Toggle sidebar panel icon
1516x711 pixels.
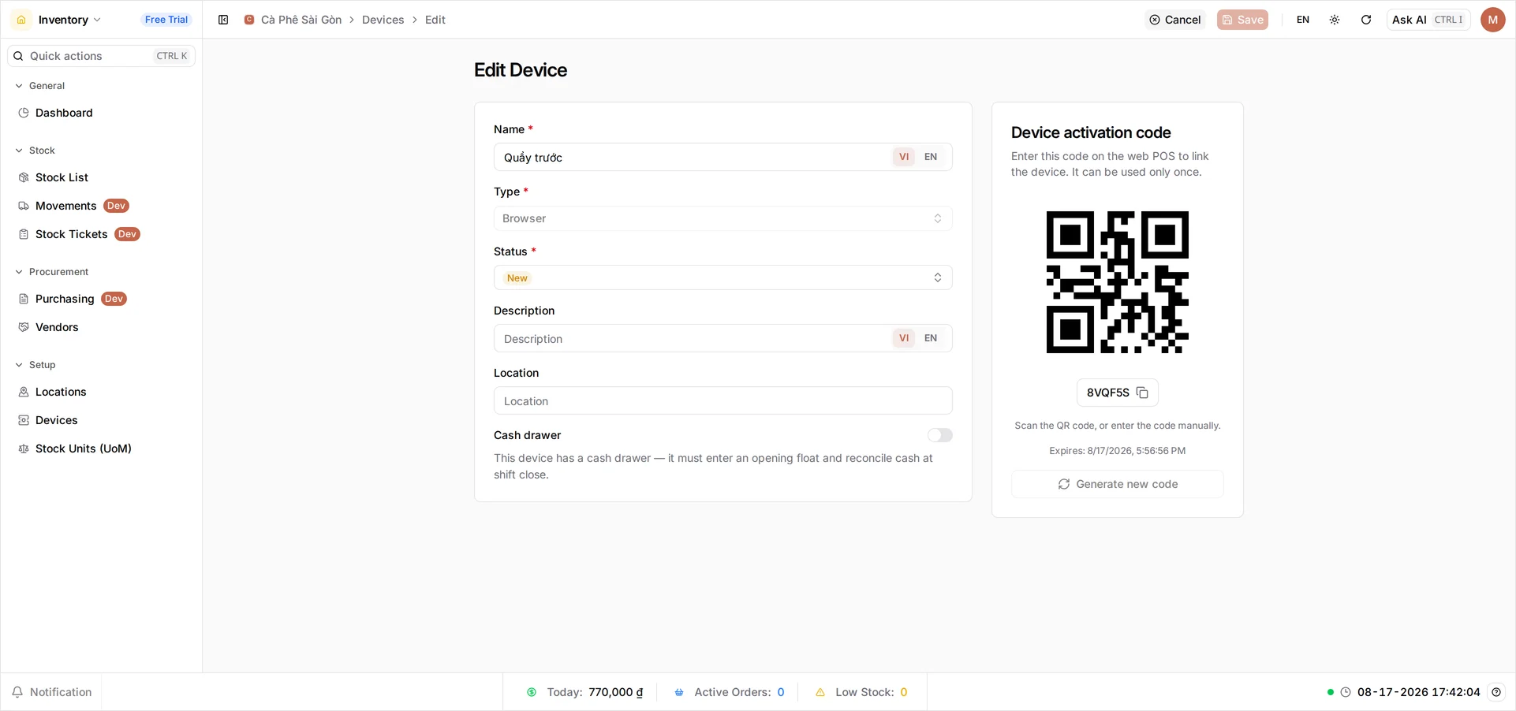[x=223, y=20]
